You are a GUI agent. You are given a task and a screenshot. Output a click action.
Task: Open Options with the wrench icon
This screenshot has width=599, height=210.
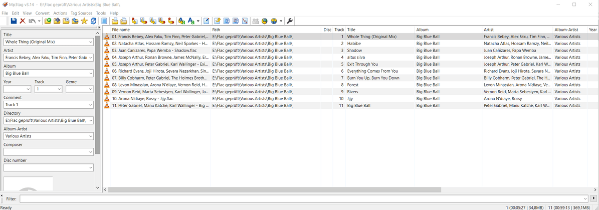pyautogui.click(x=290, y=21)
